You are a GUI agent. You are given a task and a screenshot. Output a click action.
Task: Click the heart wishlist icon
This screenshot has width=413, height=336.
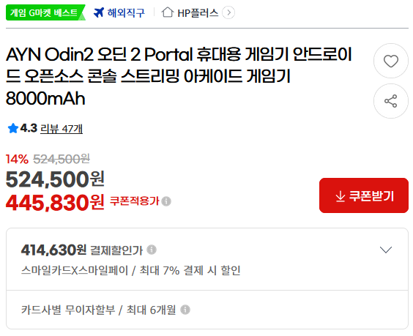pos(390,61)
